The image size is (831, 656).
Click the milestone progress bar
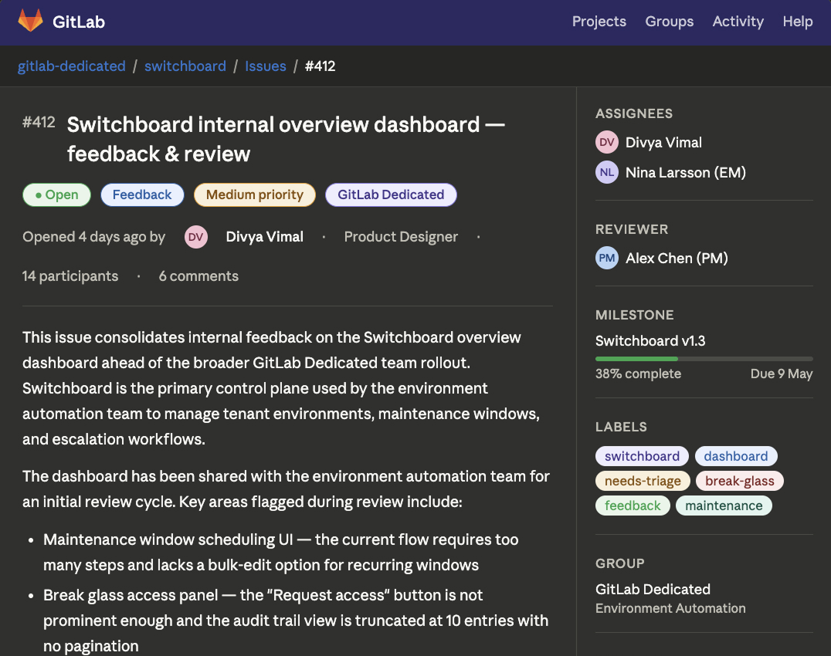[704, 359]
